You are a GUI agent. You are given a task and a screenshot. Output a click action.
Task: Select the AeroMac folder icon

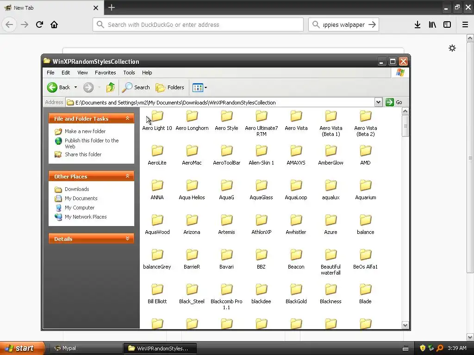(x=192, y=150)
